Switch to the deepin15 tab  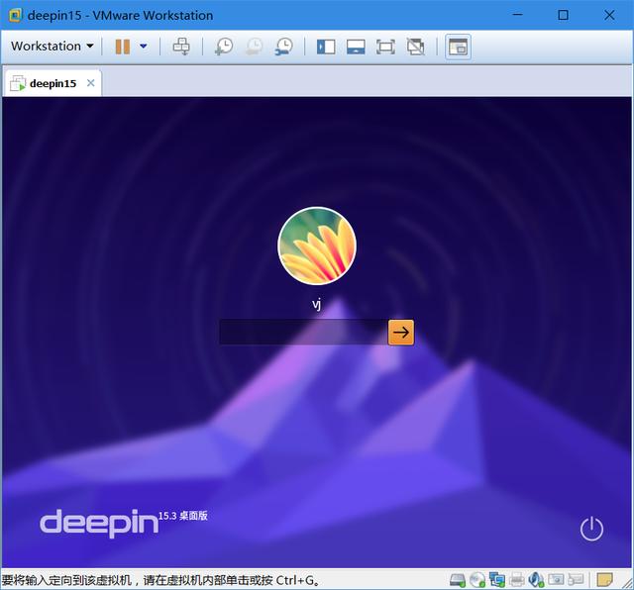click(52, 83)
